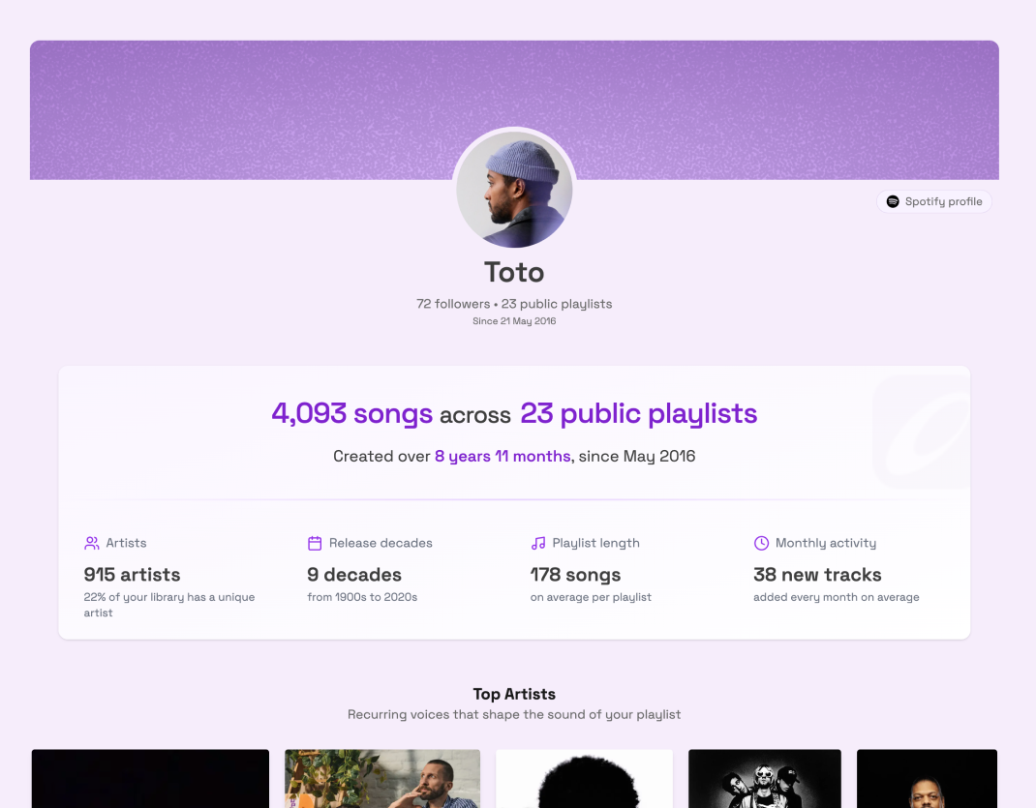Click the Toto profile name
This screenshot has width=1036, height=808.
click(514, 272)
